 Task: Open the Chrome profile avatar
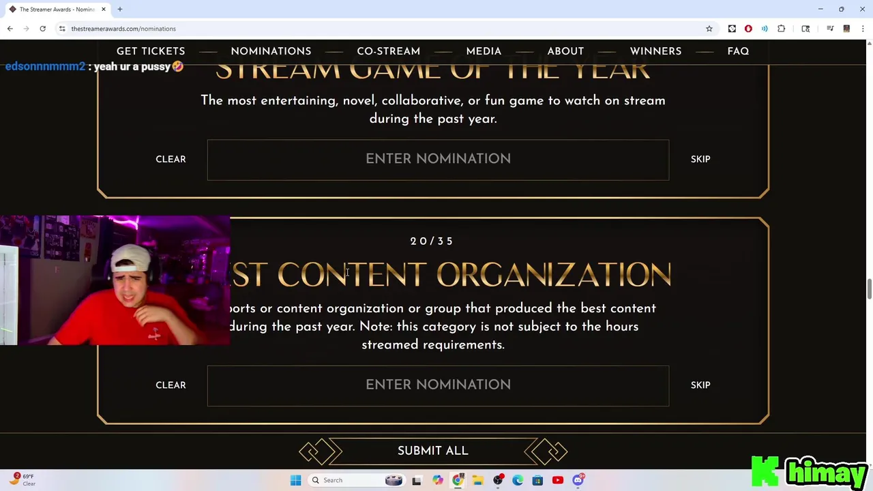click(x=846, y=29)
